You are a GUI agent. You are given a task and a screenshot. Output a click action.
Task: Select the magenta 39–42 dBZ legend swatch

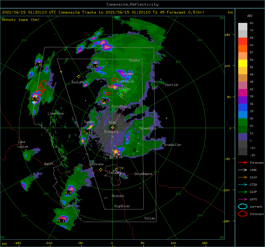[x=243, y=93]
